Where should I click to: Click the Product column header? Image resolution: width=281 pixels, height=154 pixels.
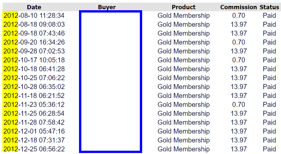(183, 7)
